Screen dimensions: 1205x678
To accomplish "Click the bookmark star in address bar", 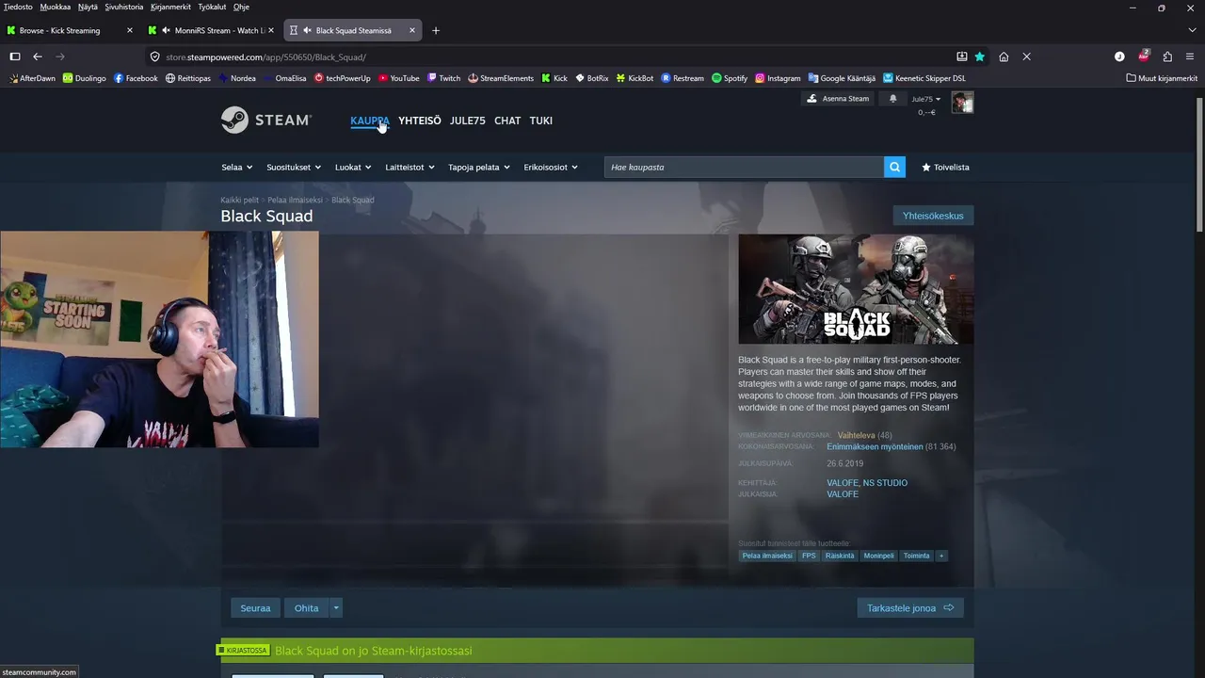I will coord(980,56).
